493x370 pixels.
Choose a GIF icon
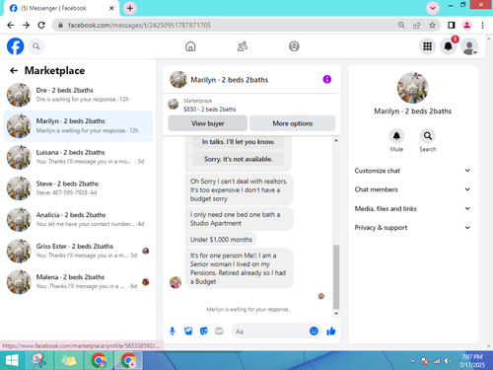click(x=219, y=331)
